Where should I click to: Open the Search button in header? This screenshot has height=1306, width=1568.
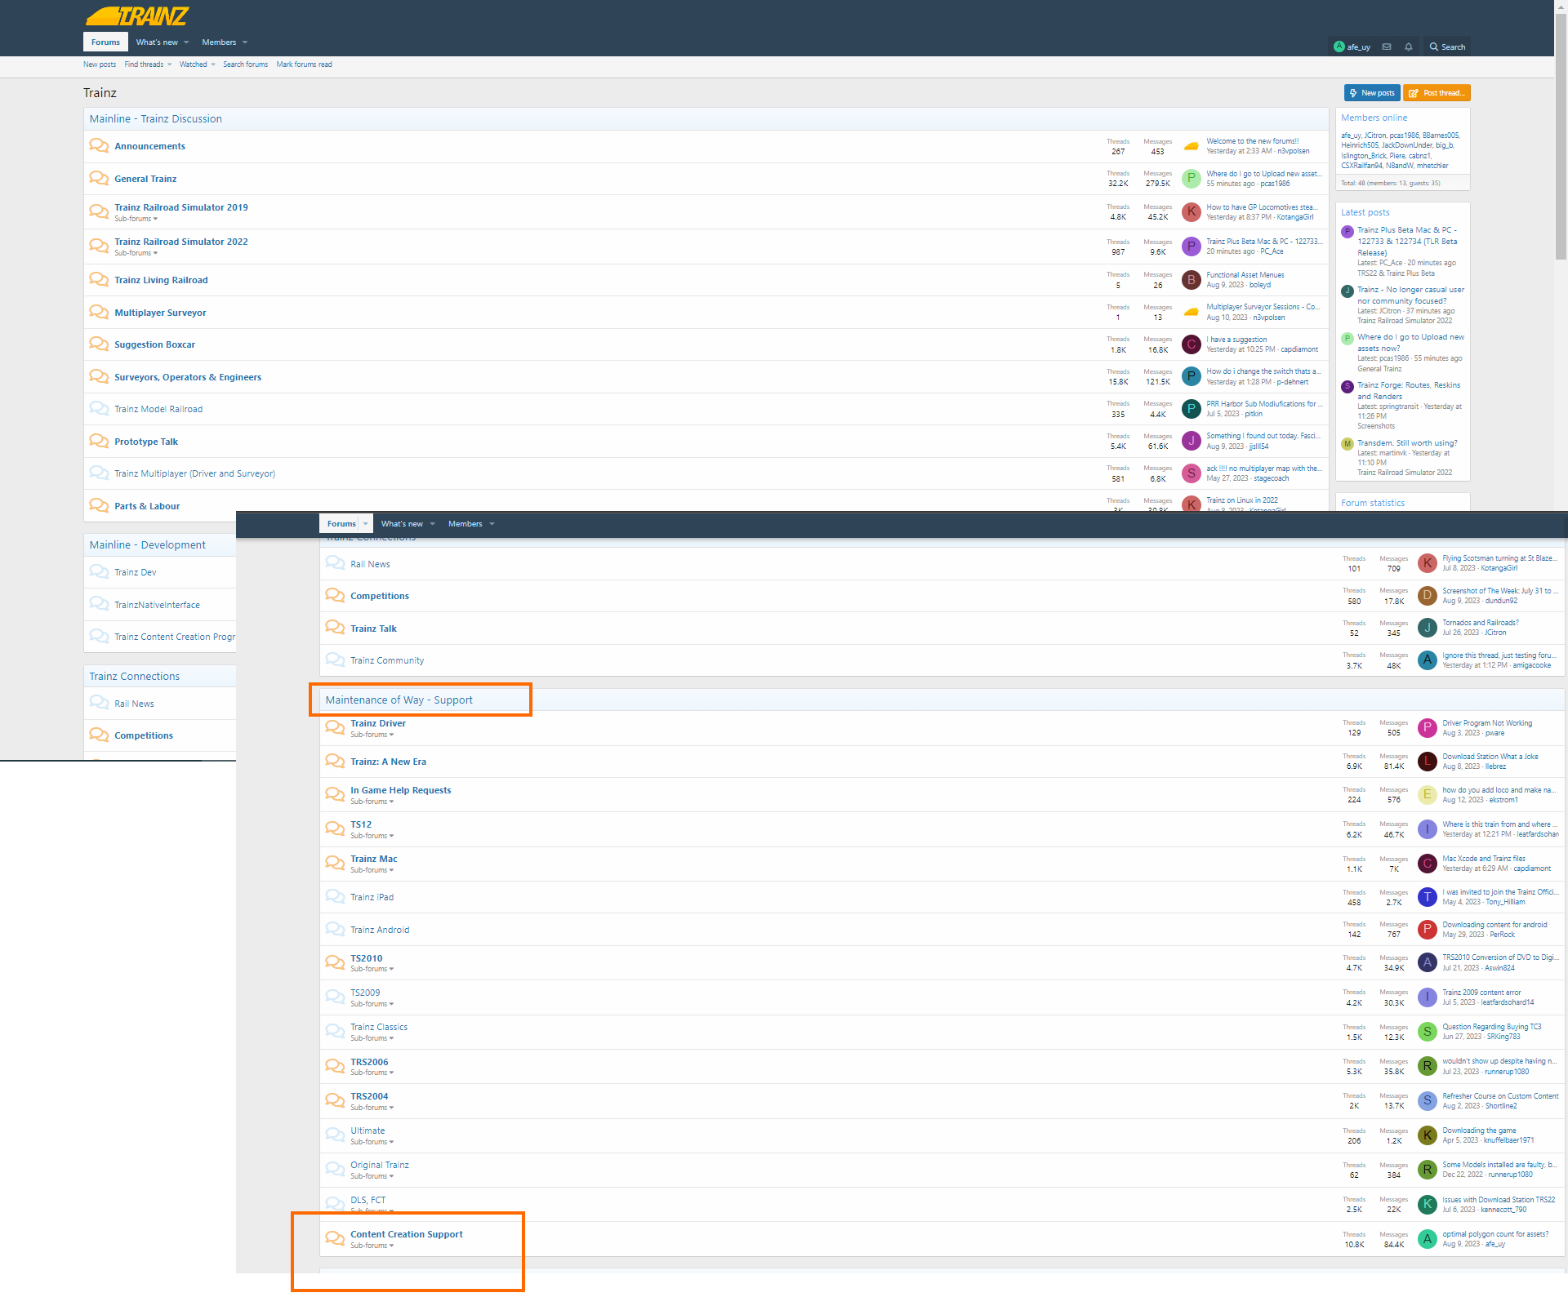(1447, 47)
